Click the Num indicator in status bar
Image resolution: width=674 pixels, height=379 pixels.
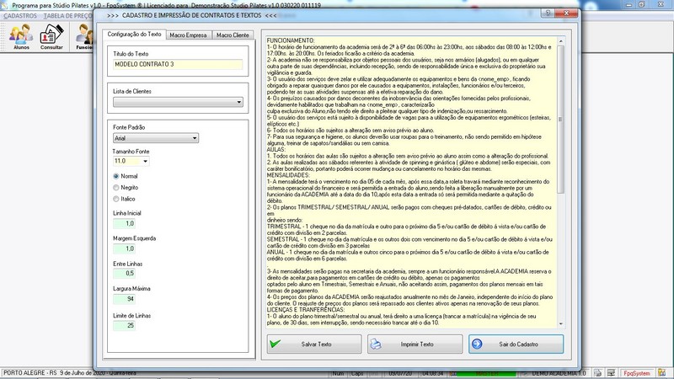(x=339, y=373)
